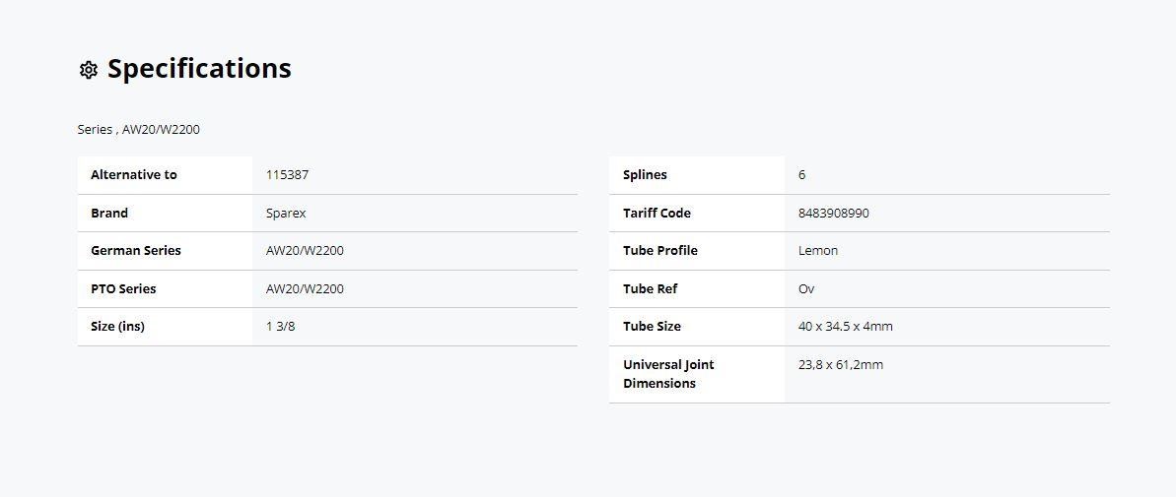Image resolution: width=1176 pixels, height=497 pixels.
Task: Click the Alternative to label cell
Action: click(x=165, y=175)
